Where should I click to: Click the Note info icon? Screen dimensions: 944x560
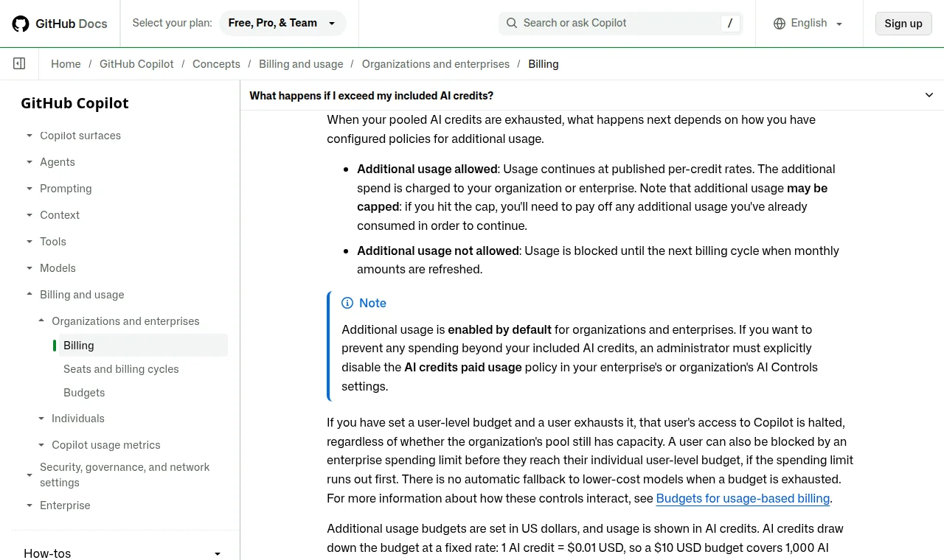(347, 303)
